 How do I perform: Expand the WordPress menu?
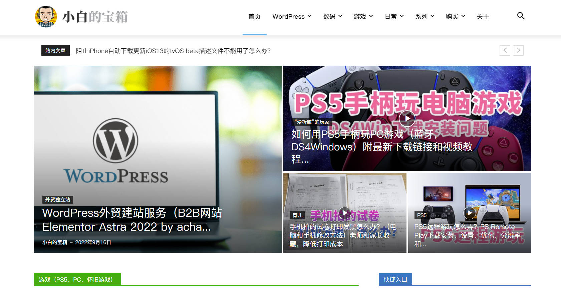point(292,16)
